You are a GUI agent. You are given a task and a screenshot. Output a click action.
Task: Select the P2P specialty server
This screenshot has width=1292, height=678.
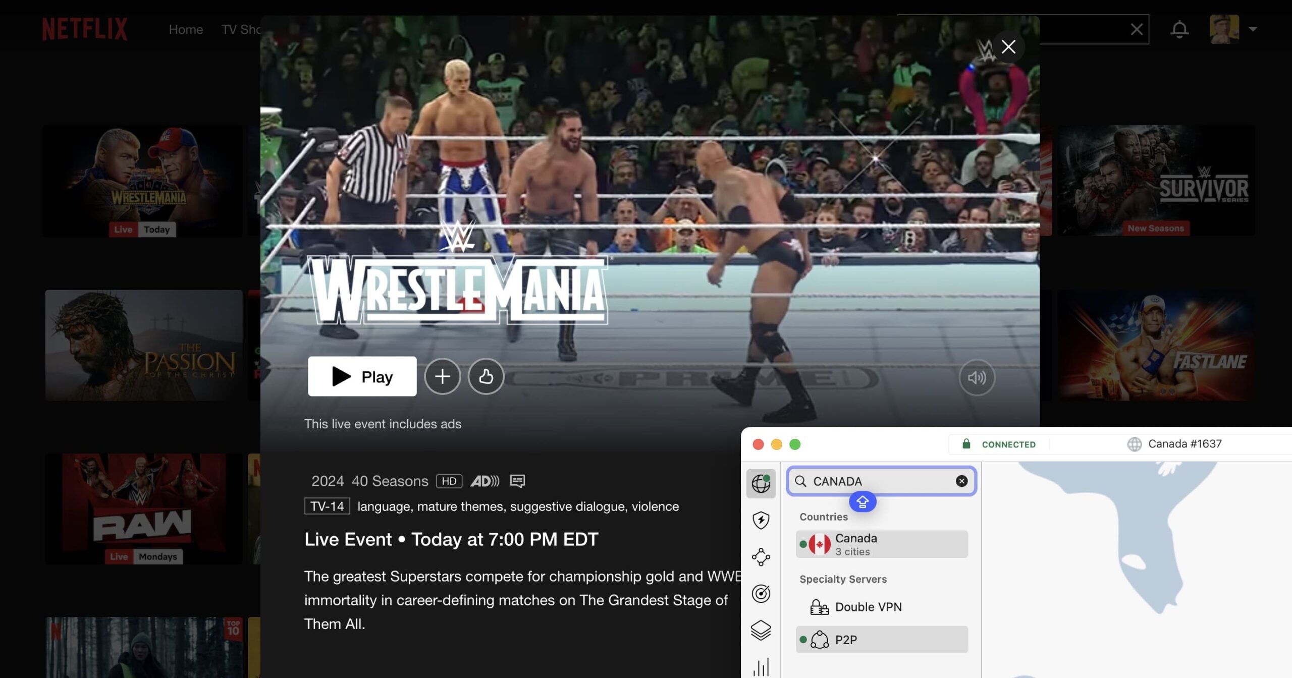(845, 640)
